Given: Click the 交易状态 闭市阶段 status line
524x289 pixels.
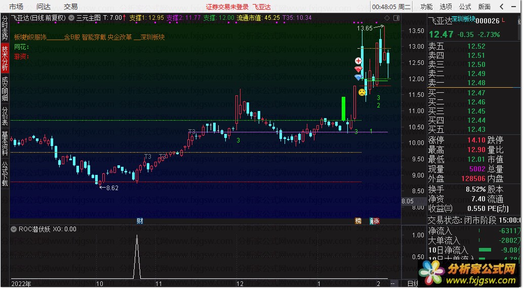Looking at the screenshot, I should (473, 221).
